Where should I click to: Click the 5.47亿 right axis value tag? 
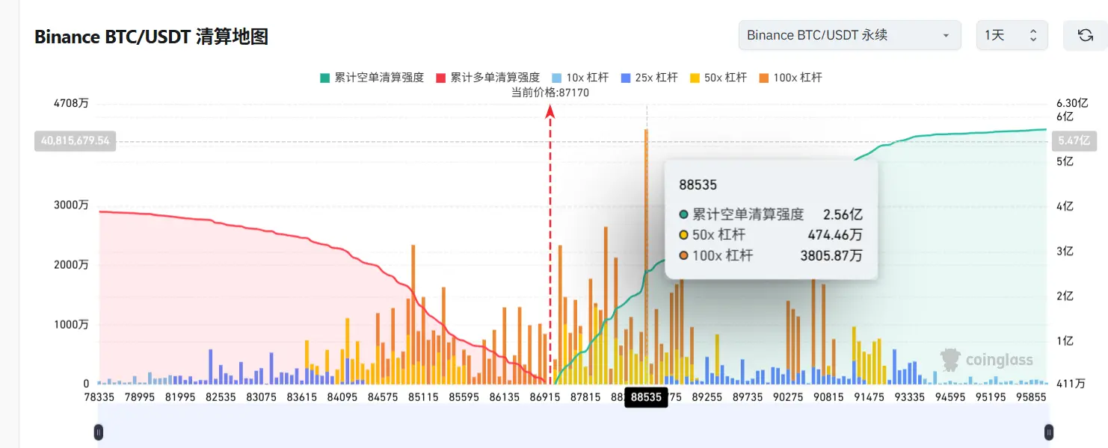click(1074, 140)
